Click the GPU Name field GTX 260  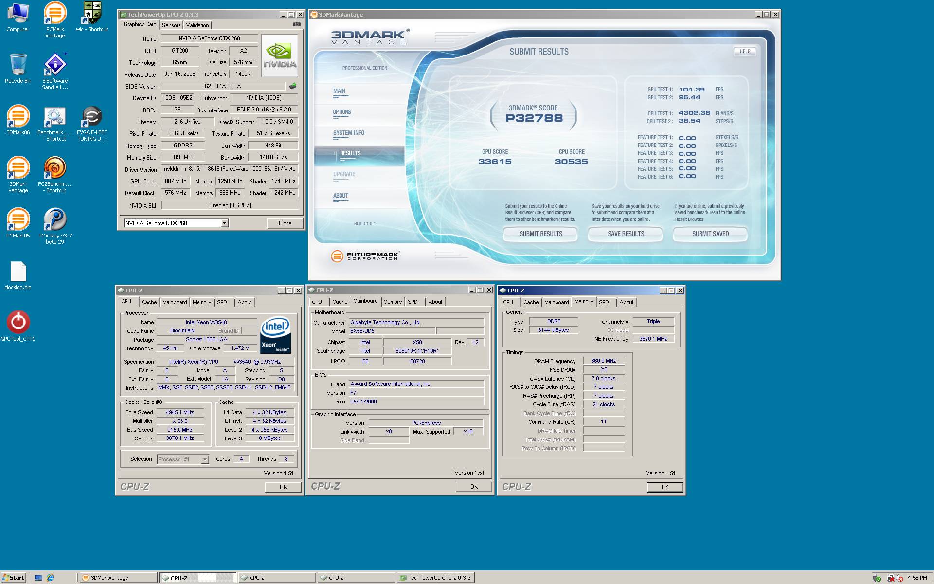tap(209, 38)
